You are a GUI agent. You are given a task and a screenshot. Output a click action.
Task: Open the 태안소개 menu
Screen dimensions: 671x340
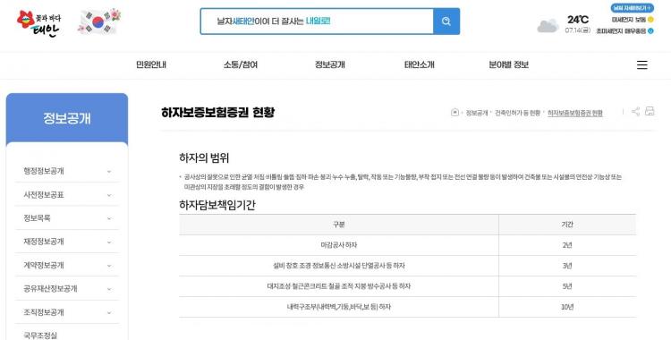(x=420, y=65)
